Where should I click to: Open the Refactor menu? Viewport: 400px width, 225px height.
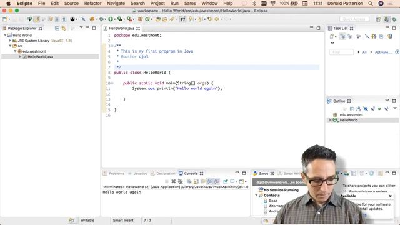93,4
